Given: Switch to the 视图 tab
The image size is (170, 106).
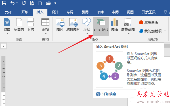Looking at the screenshot, I should (130, 12).
